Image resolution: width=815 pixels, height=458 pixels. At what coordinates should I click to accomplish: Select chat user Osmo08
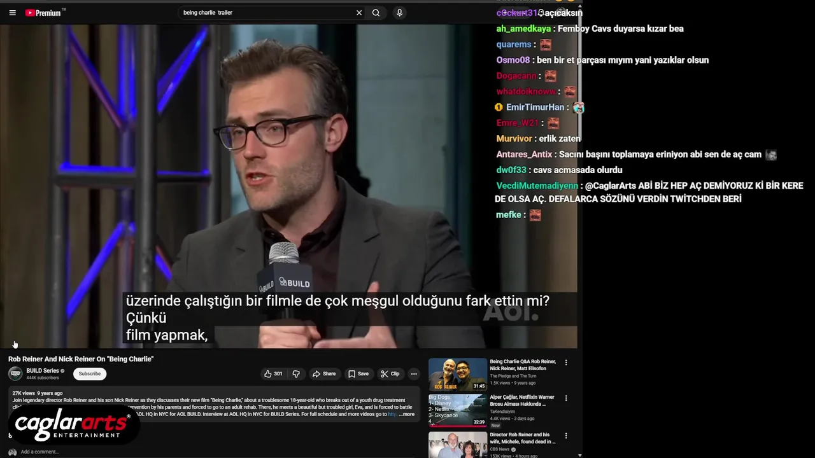pyautogui.click(x=513, y=60)
